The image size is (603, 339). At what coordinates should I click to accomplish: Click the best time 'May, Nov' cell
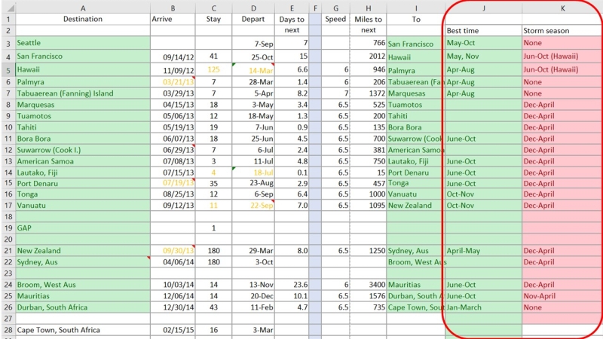pos(483,56)
